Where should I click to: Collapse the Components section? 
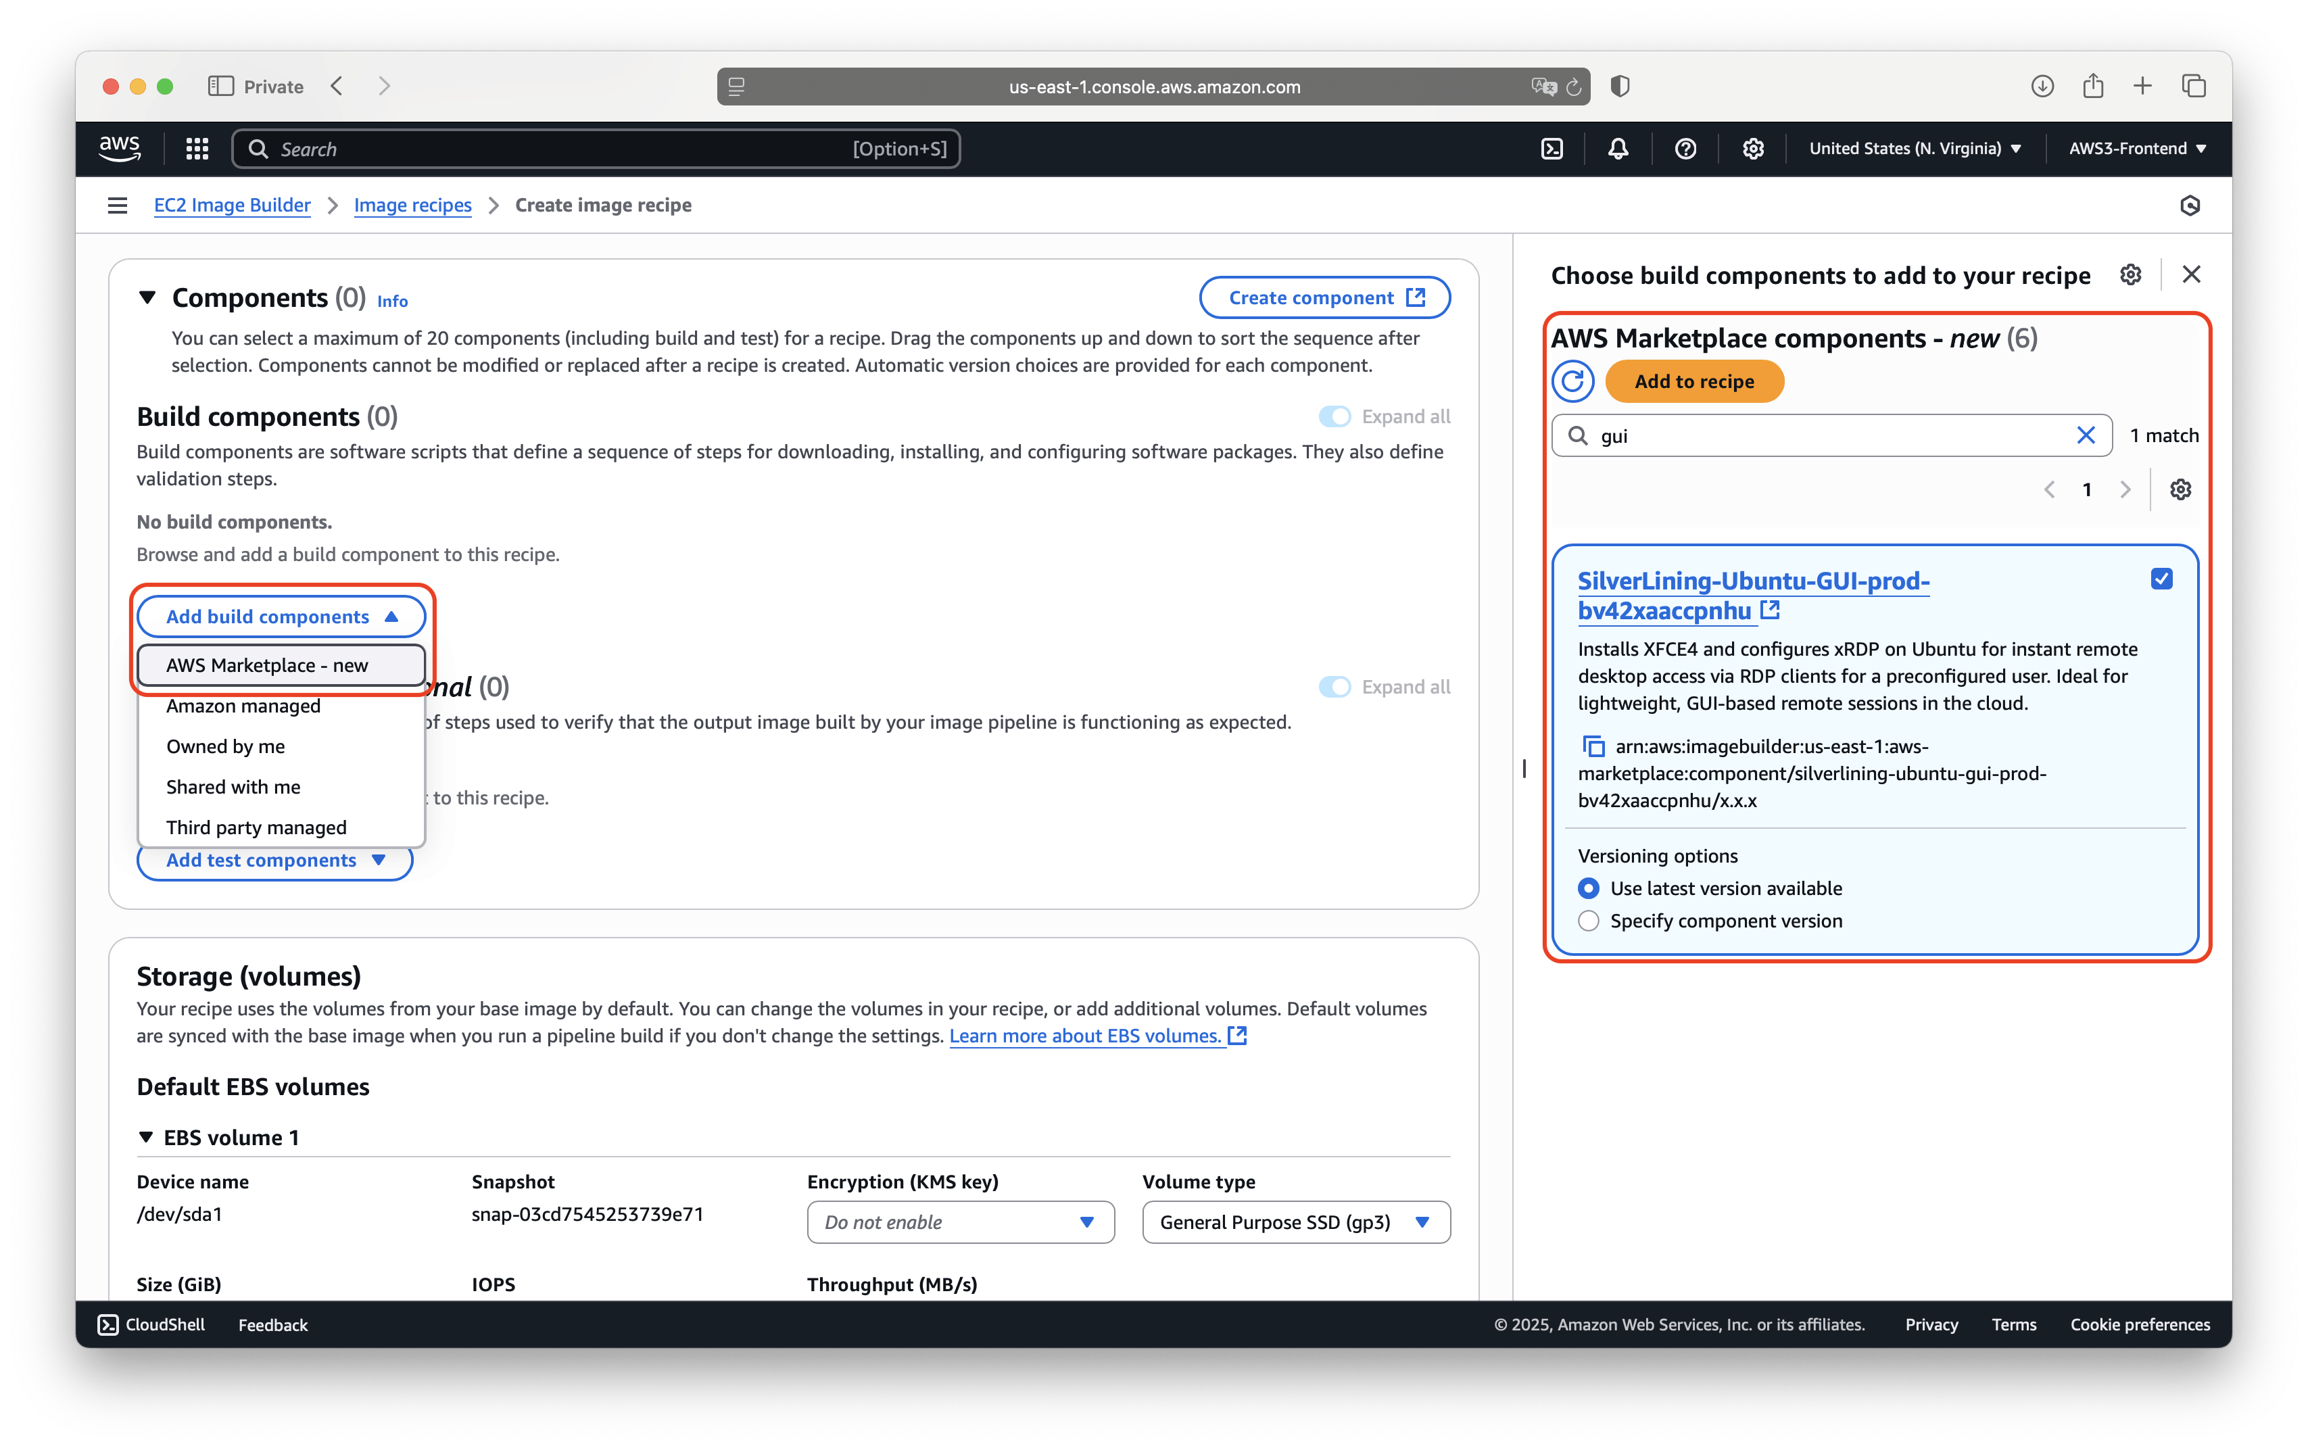[147, 298]
